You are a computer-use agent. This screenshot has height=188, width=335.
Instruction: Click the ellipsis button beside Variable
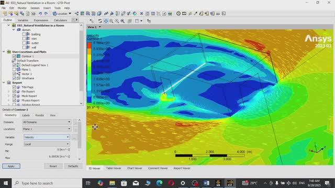[x=74, y=137]
